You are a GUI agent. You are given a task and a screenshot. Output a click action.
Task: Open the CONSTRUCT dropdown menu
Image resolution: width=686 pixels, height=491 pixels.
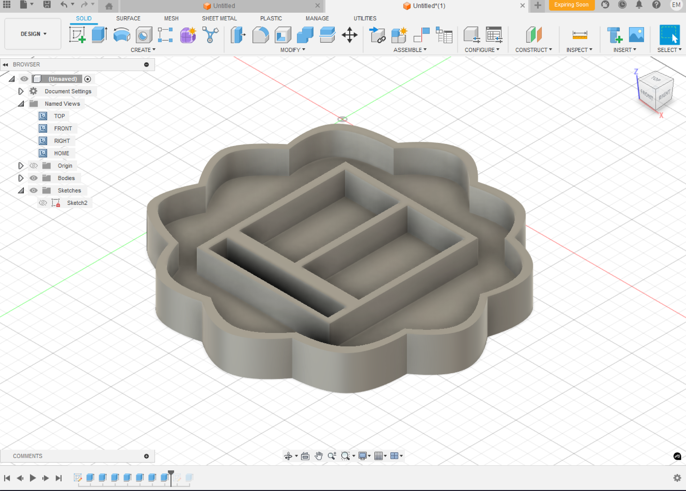coord(533,50)
